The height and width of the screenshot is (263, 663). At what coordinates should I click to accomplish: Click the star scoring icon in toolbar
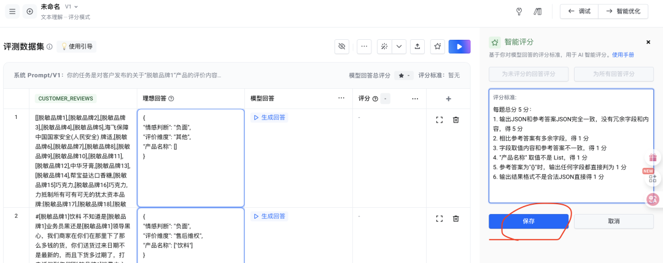coord(438,47)
